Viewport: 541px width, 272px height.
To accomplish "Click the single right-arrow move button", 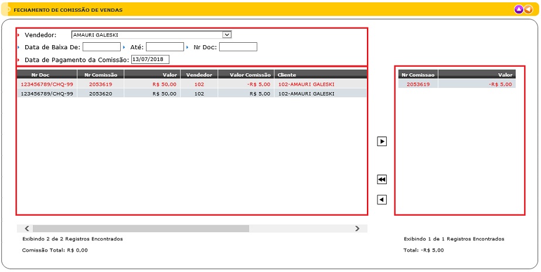I will (382, 141).
